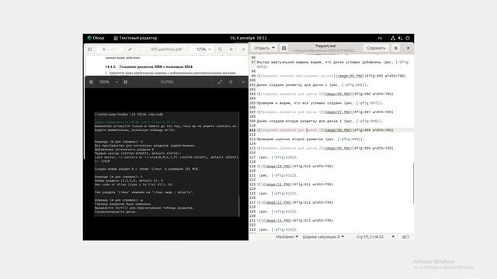Switch the ru keyboard layout indicator
This screenshot has width=497, height=279.
380,38
